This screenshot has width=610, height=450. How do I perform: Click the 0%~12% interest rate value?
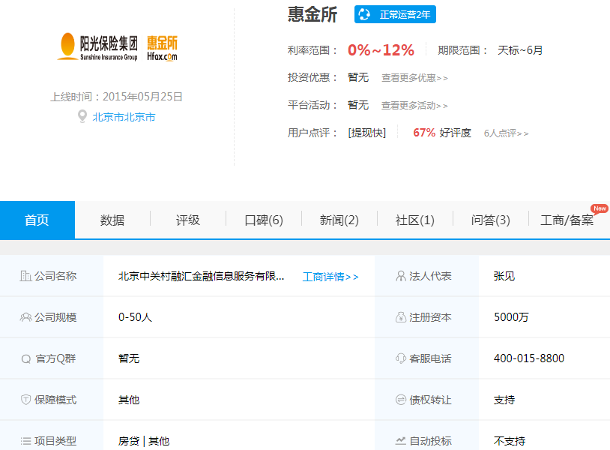(381, 49)
